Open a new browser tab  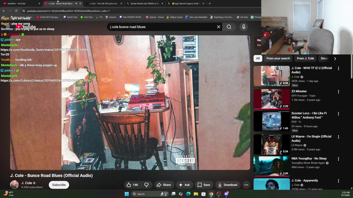click(210, 4)
